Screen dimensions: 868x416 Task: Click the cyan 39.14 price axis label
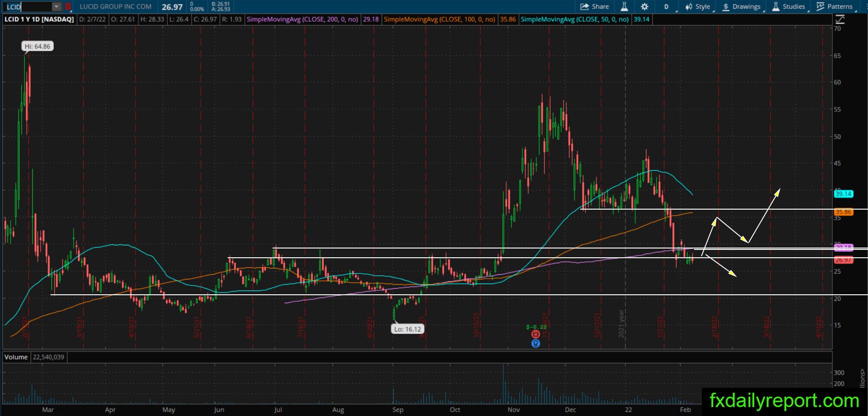point(843,194)
